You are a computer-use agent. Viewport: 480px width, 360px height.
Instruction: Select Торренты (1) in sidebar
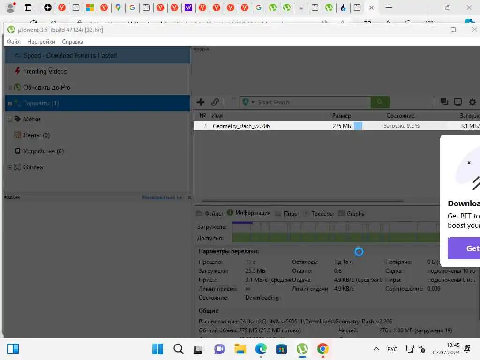(97, 103)
